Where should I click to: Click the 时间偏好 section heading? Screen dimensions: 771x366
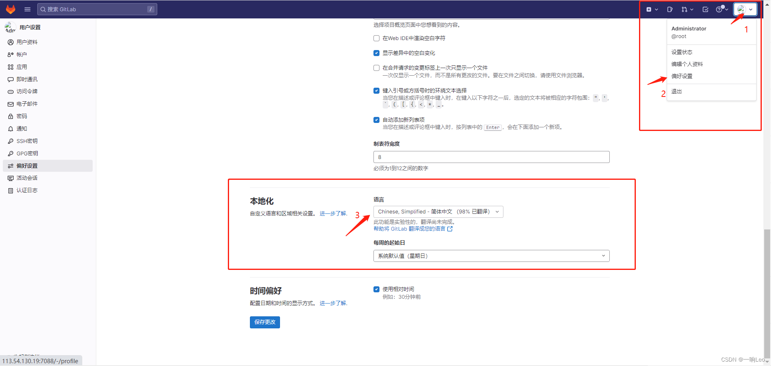[x=266, y=291]
